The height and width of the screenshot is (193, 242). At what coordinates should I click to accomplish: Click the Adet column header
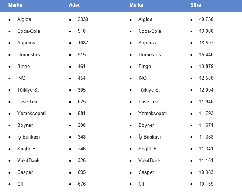pos(74,5)
